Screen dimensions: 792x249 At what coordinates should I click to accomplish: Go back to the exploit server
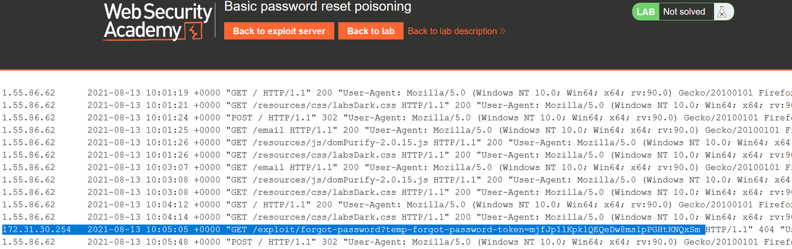pos(279,31)
